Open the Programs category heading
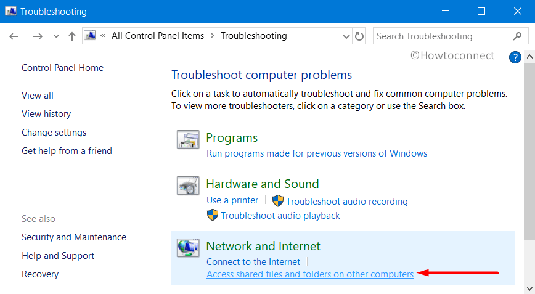Viewport: 535px width, 294px height. [x=232, y=138]
